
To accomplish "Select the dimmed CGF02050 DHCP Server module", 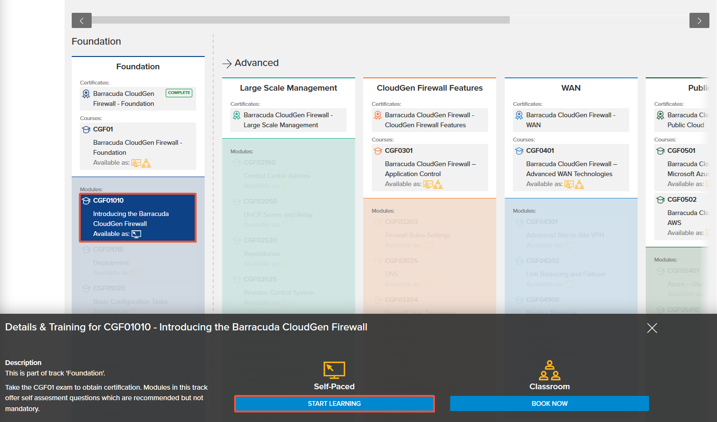I will (288, 213).
